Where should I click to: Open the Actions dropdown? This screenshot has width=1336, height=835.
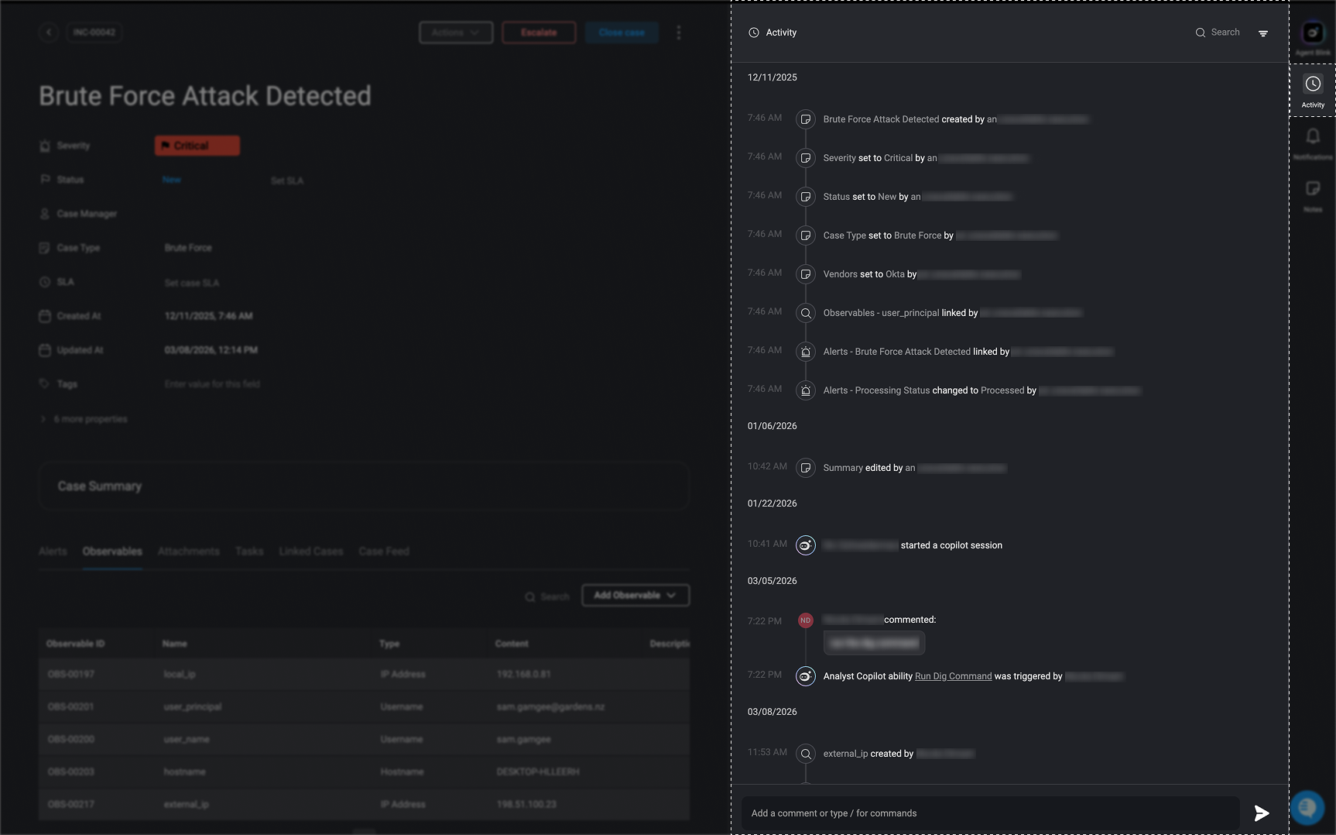(456, 33)
